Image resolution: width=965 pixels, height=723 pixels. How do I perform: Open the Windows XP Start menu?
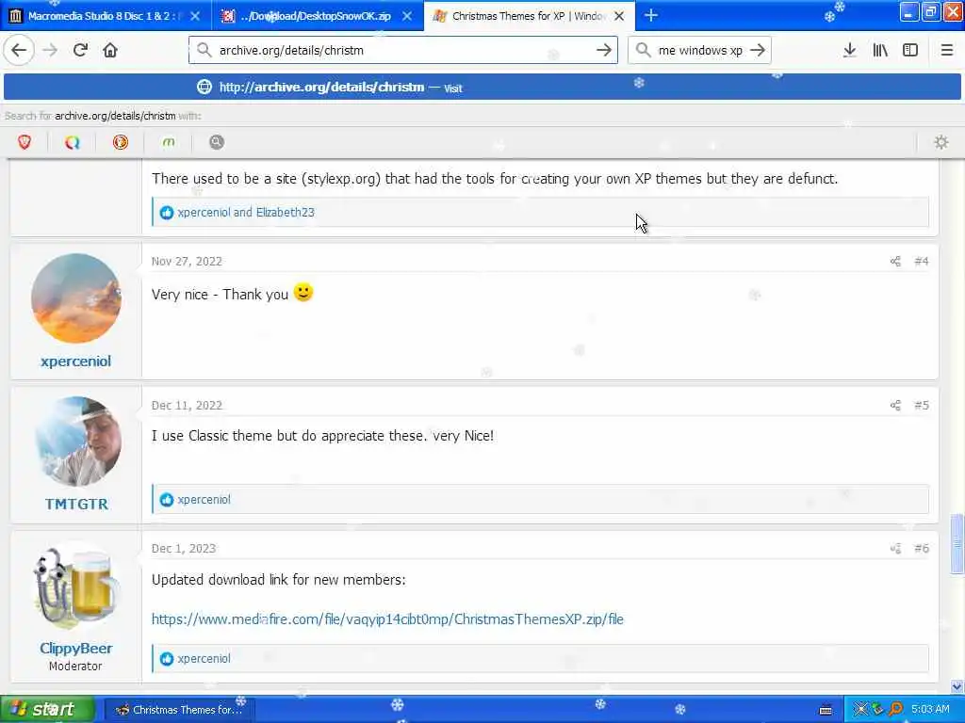[x=47, y=709]
